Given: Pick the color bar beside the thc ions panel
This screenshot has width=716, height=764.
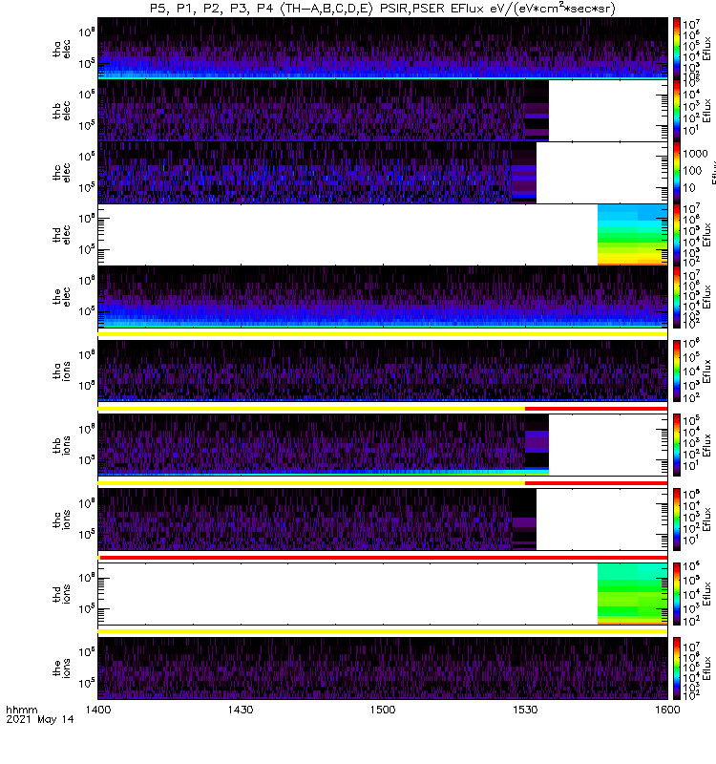Looking at the screenshot, I should click(677, 520).
